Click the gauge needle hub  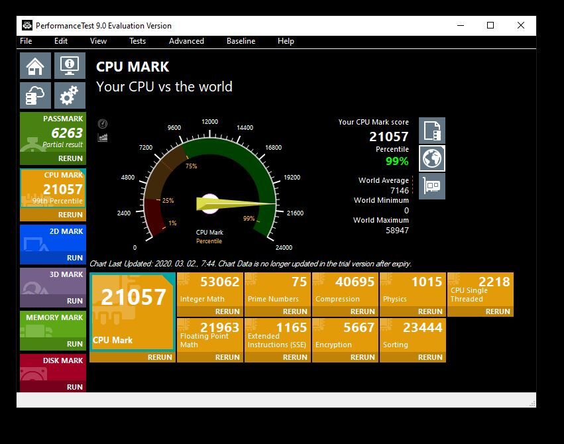[209, 204]
